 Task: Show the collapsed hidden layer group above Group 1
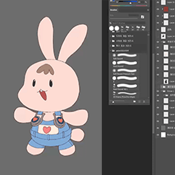(x=158, y=87)
